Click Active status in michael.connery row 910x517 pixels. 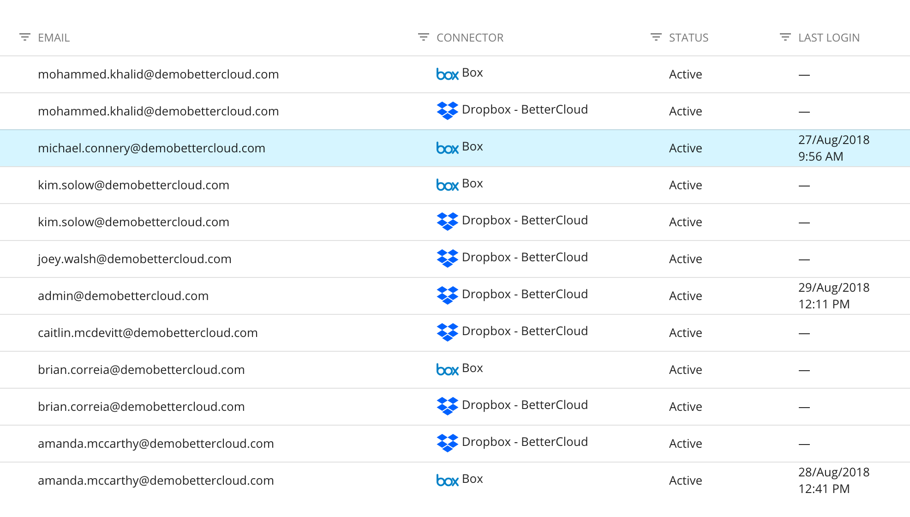click(x=685, y=148)
